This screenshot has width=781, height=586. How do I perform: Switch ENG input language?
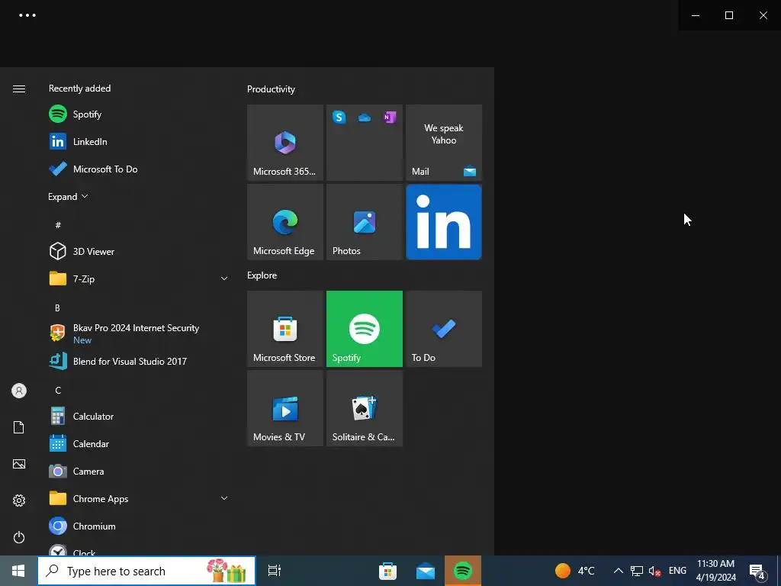coord(677,571)
